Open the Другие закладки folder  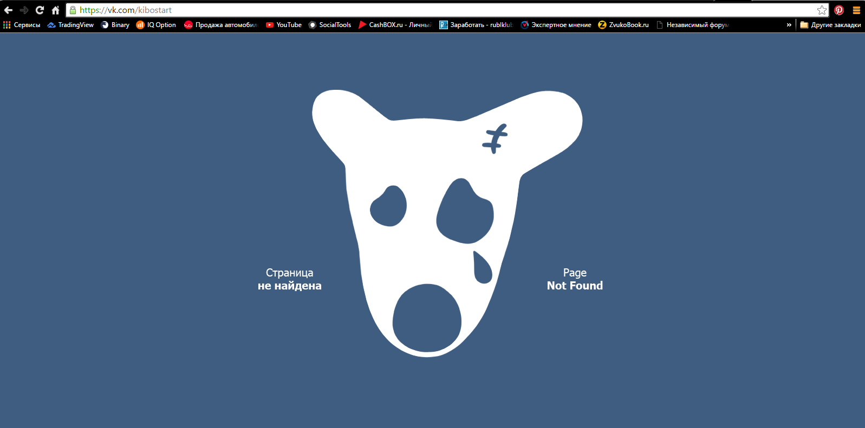coord(830,25)
